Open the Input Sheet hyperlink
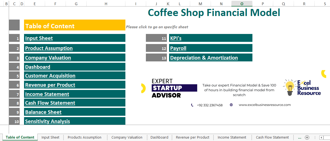330x141 pixels. (39, 38)
